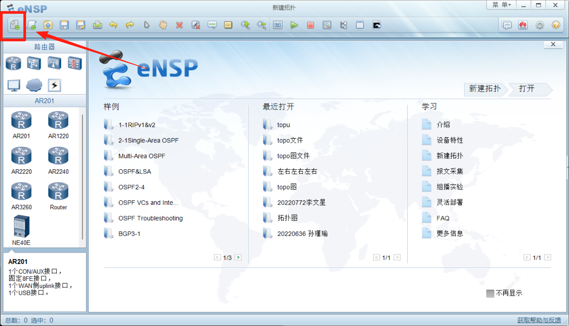Image resolution: width=569 pixels, height=326 pixels.
Task: Click the red X delete icon
Action: pyautogui.click(x=179, y=25)
